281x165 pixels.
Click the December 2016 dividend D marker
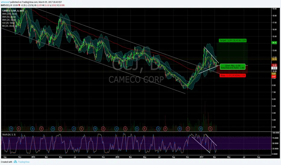(x=201, y=129)
